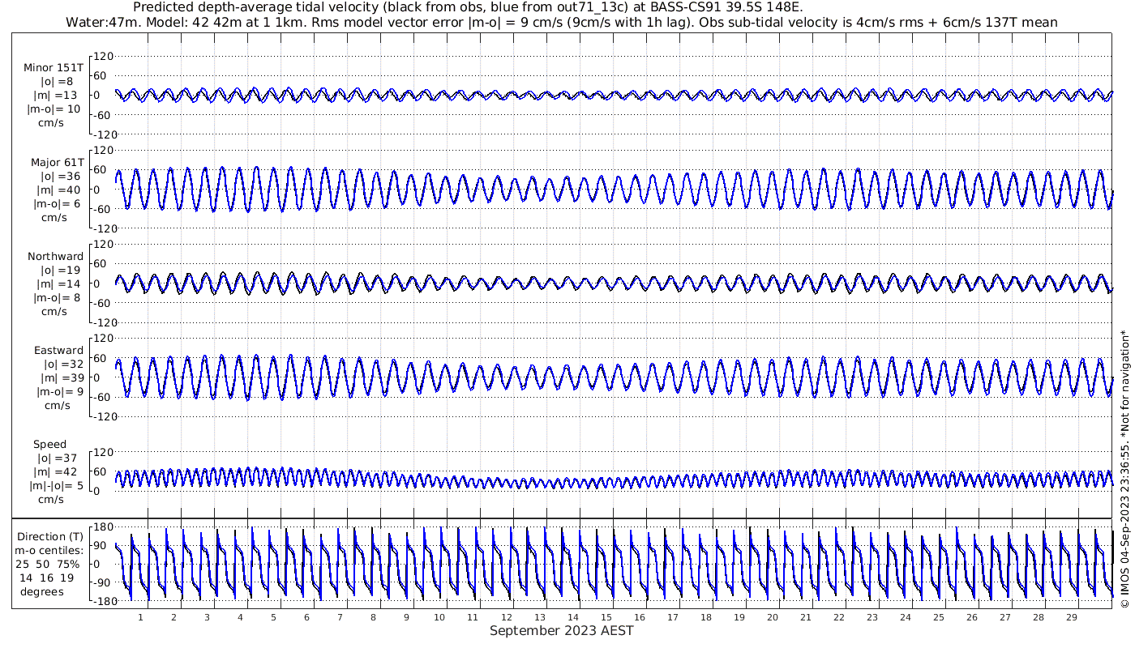Click the plot title starting 'Predicted depth-average tidal velocity'

click(x=468, y=7)
